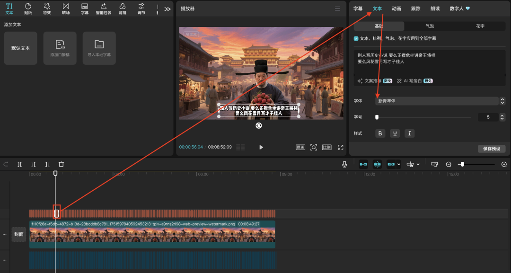Click the microphone record voiceover icon

click(x=344, y=164)
